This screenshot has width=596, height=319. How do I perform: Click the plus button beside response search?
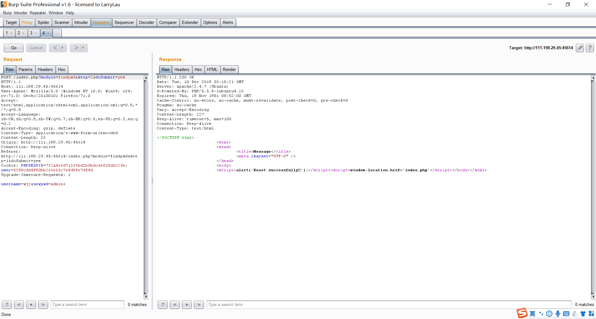click(x=187, y=304)
